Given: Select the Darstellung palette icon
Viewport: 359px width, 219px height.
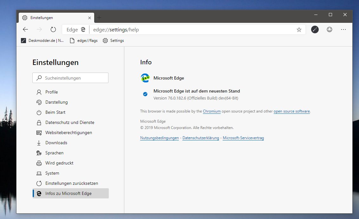Looking at the screenshot, I should (39, 102).
